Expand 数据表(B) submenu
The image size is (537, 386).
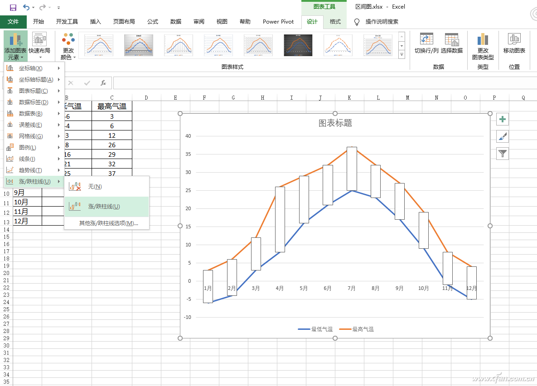34,113
